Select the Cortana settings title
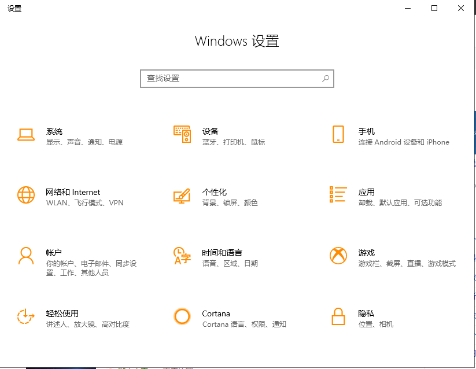Image resolution: width=476 pixels, height=369 pixels. click(216, 313)
